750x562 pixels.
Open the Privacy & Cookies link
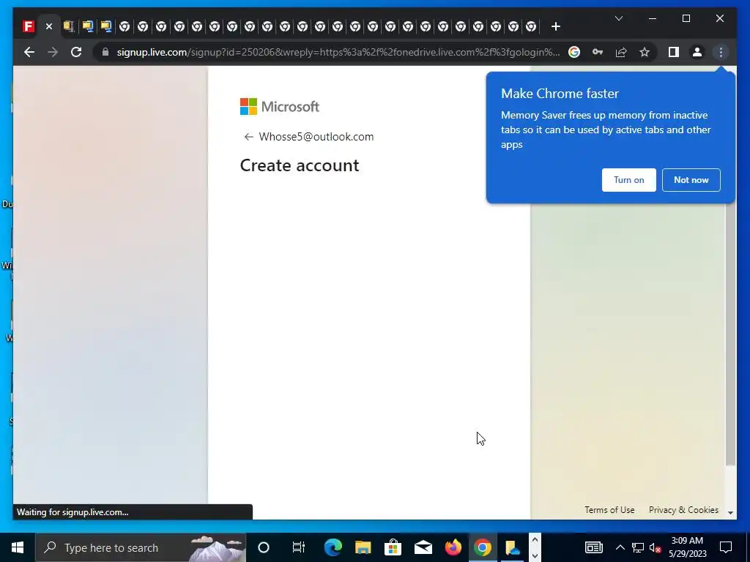pos(683,510)
